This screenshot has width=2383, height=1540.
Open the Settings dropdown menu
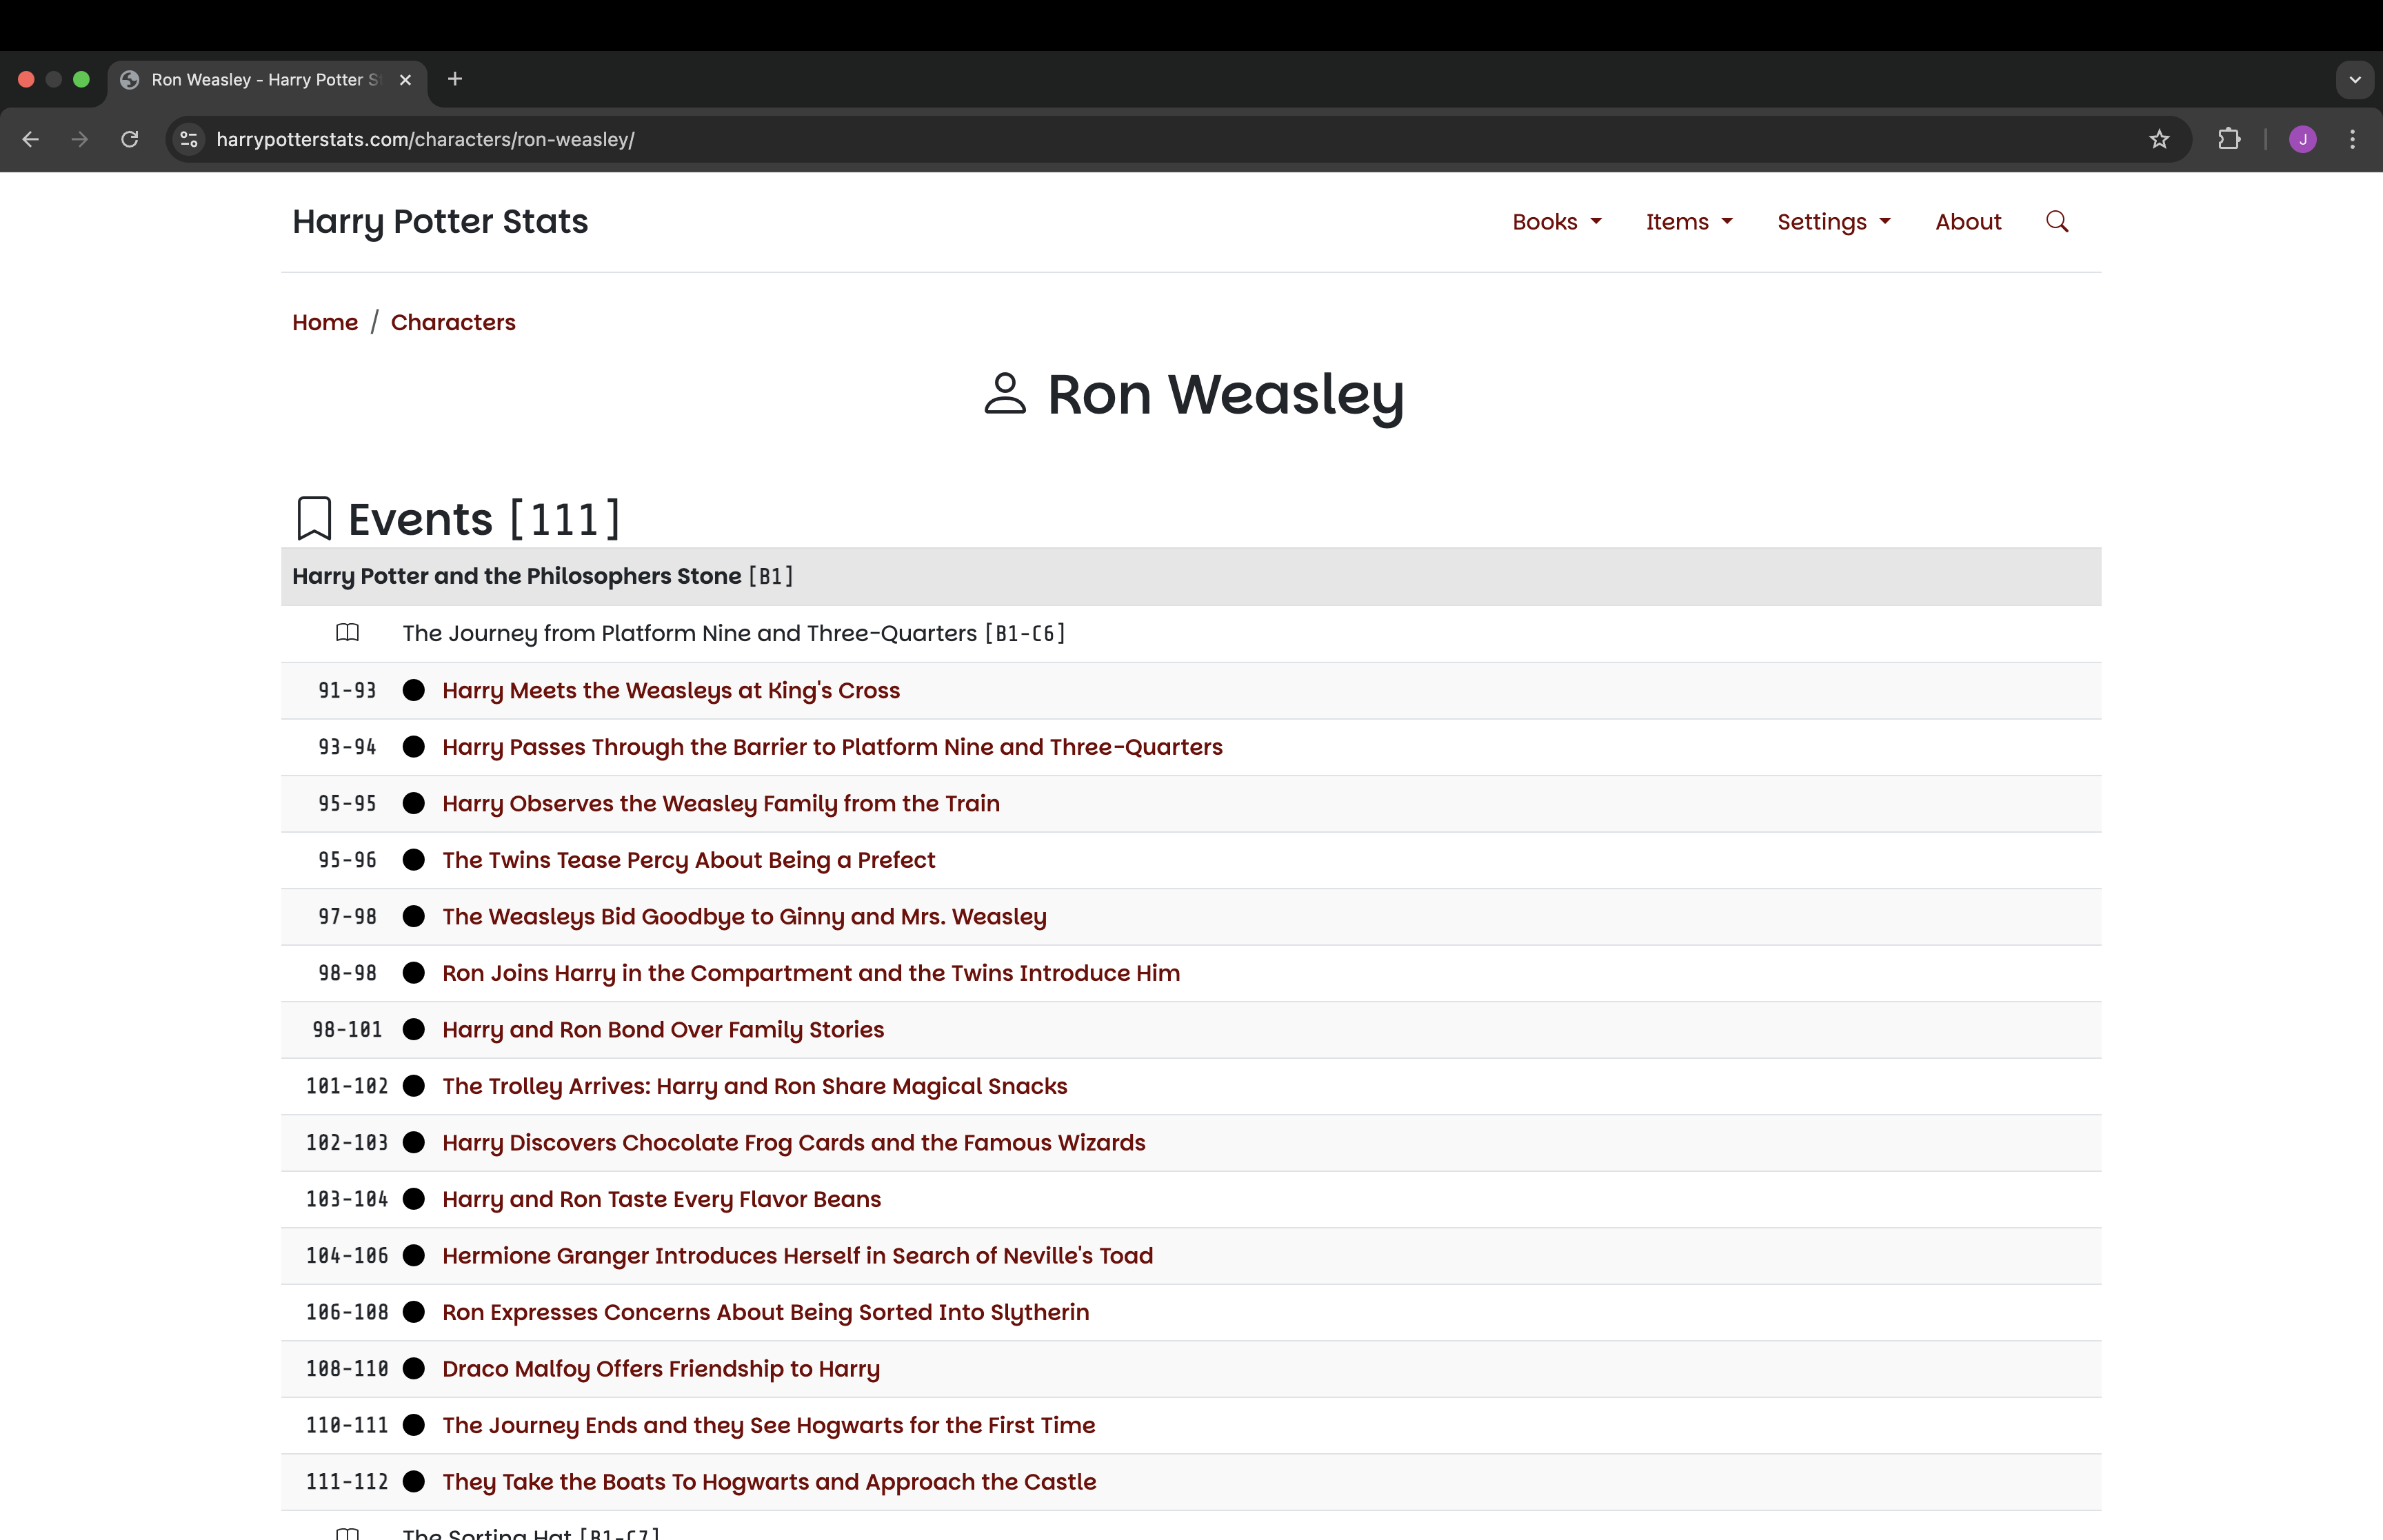click(1833, 222)
